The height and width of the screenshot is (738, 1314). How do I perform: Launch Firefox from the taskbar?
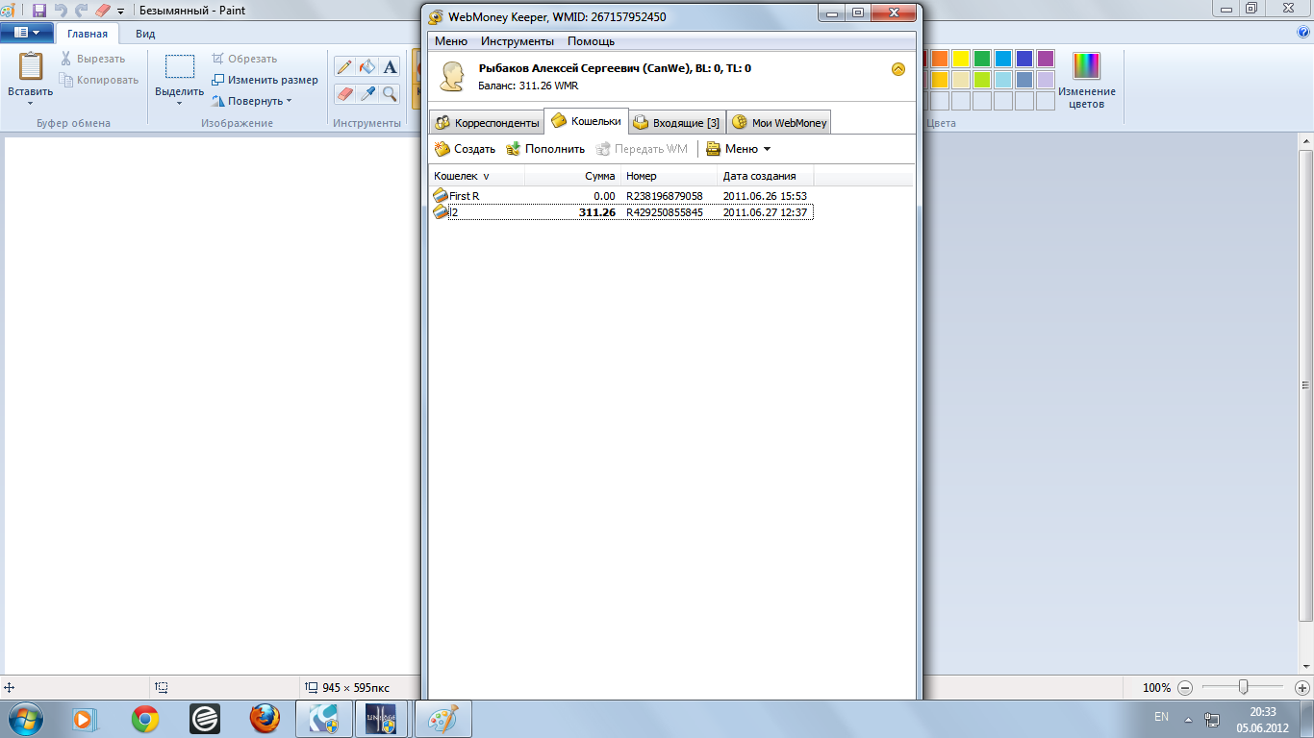265,719
